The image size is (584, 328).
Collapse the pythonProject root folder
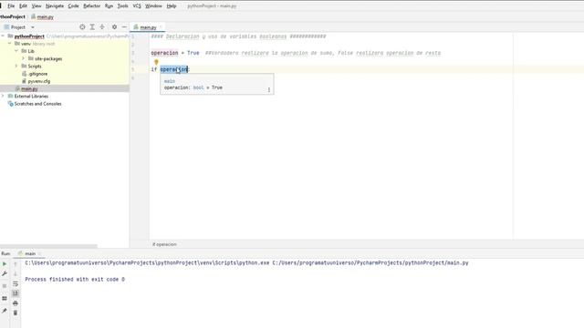click(4, 36)
